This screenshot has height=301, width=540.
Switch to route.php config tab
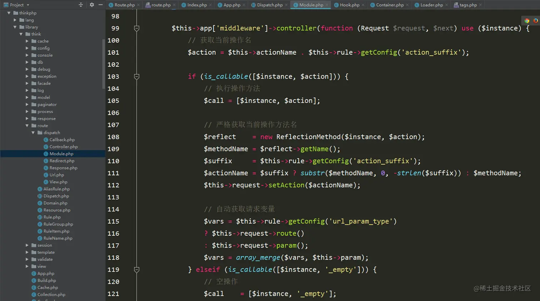pyautogui.click(x=161, y=5)
